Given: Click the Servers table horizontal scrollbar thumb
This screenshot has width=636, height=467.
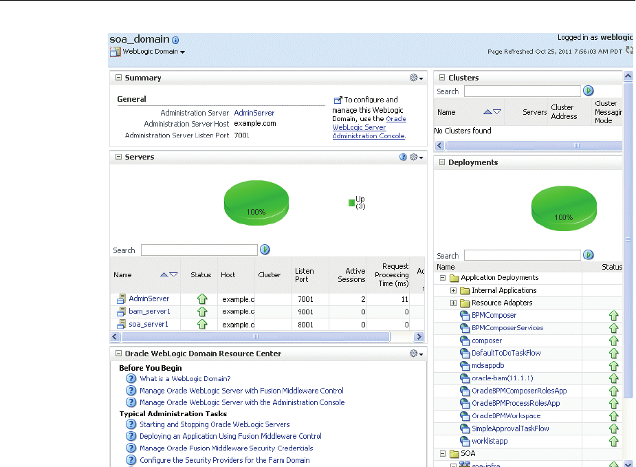Looking at the screenshot, I should pos(256,336).
